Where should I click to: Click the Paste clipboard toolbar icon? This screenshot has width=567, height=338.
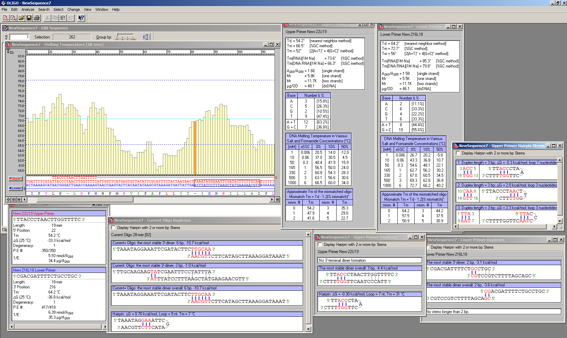click(x=63, y=18)
